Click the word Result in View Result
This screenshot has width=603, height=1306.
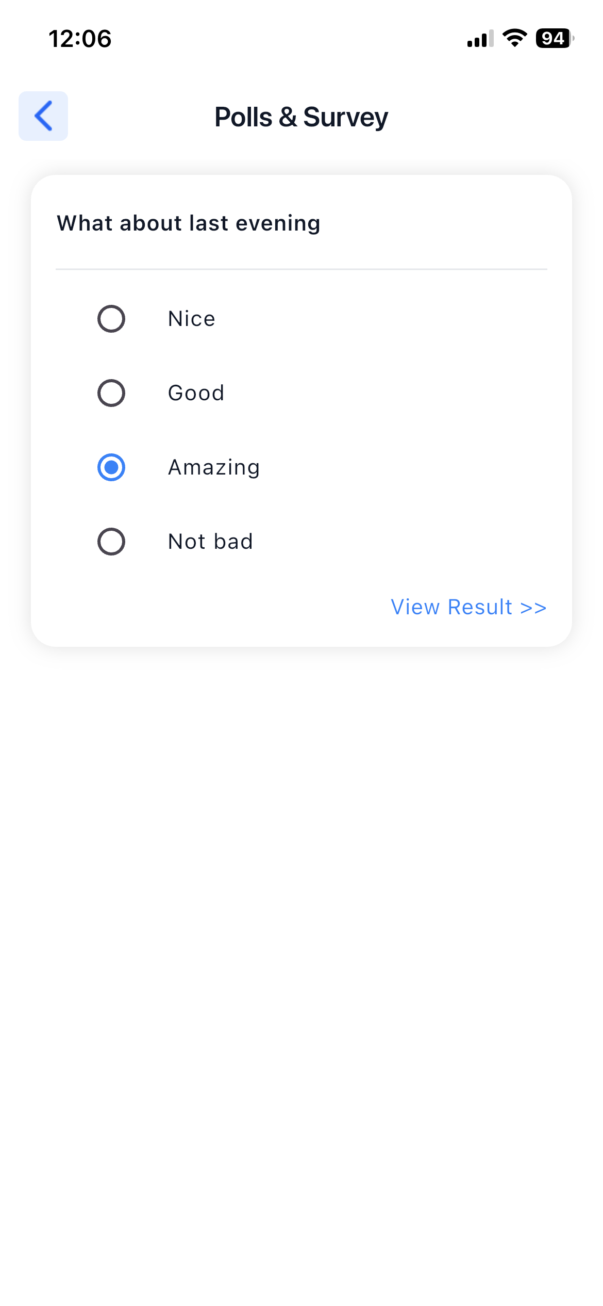click(x=480, y=607)
